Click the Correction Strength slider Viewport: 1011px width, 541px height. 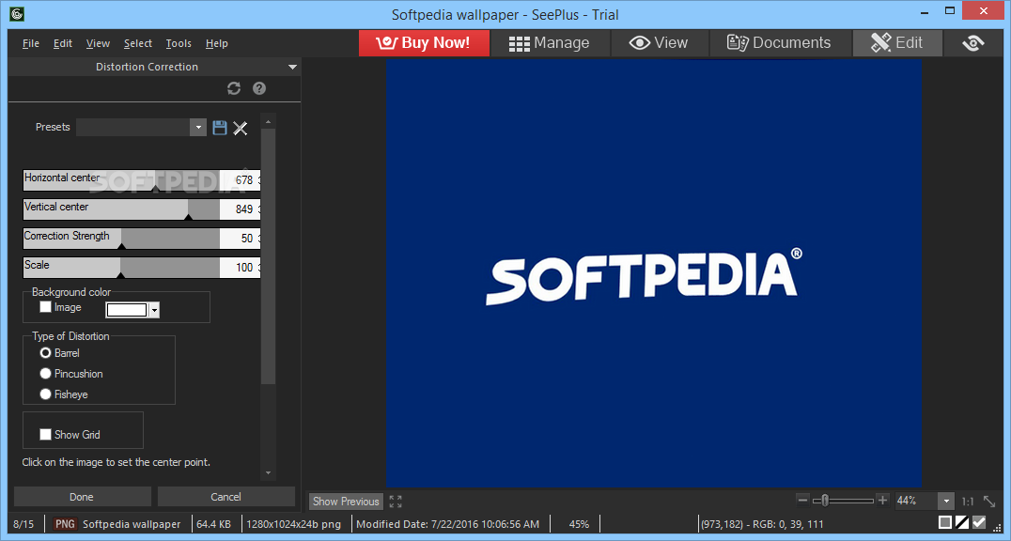[x=121, y=239]
